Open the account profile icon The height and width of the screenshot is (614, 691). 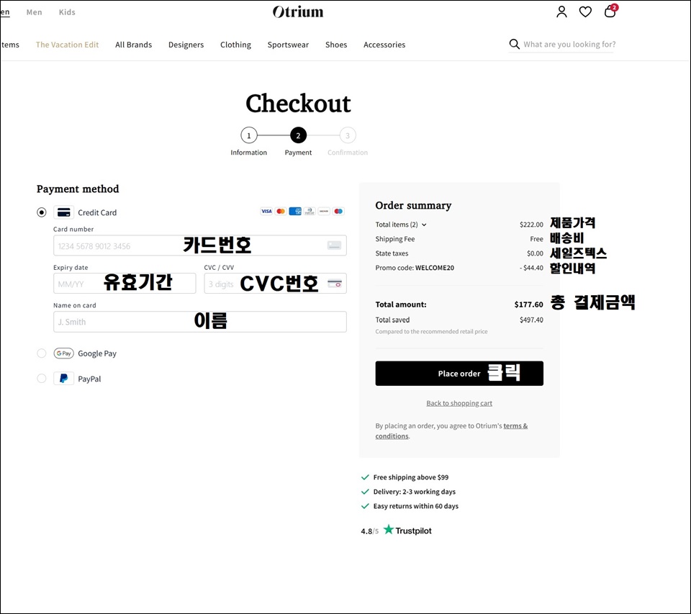point(561,12)
